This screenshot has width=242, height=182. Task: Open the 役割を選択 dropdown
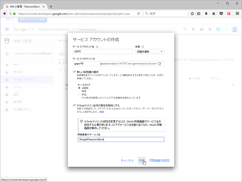pos(150,51)
